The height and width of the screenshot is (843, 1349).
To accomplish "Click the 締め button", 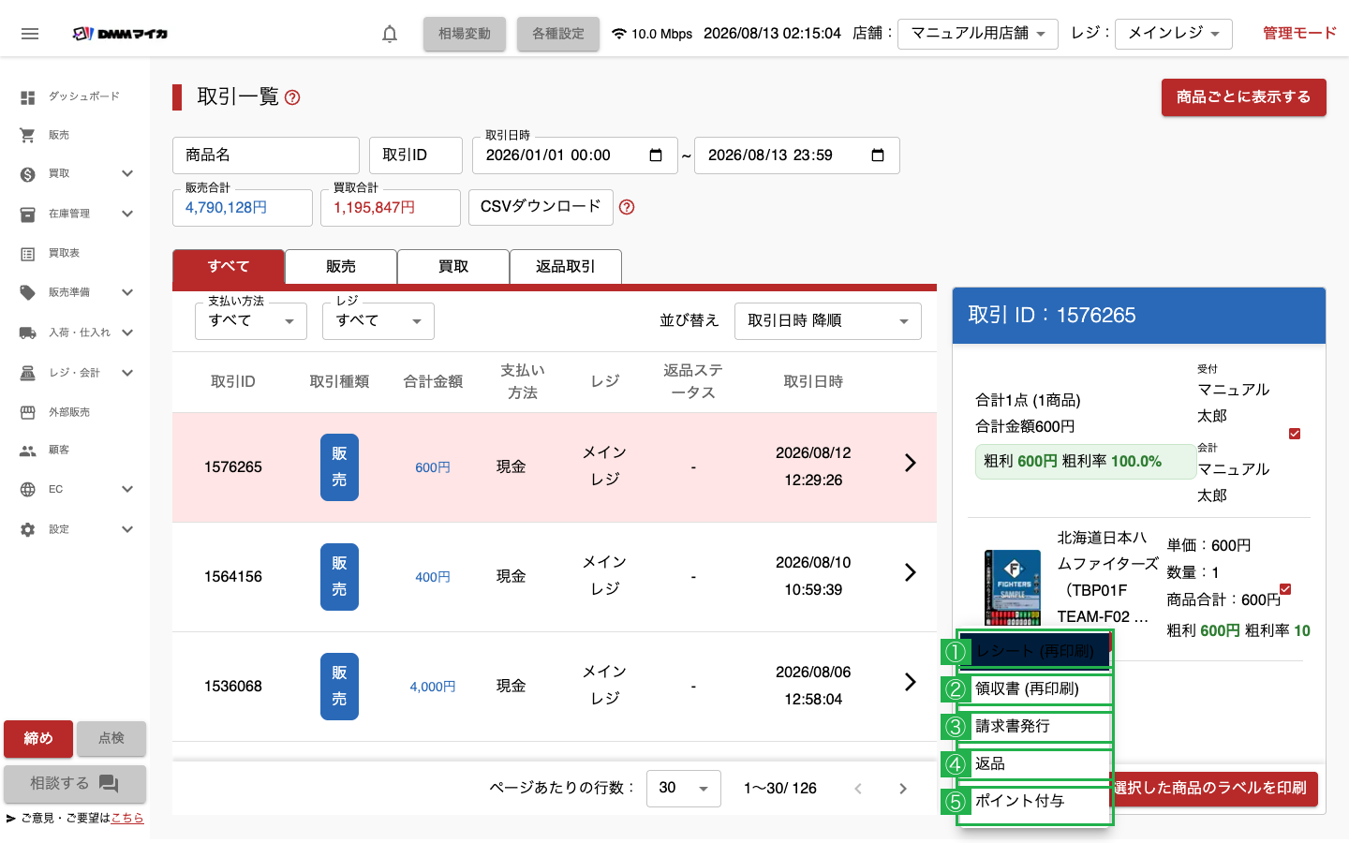I will pyautogui.click(x=38, y=739).
